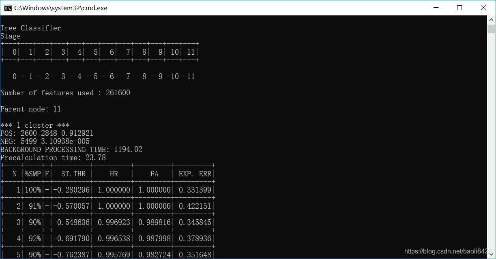Click the '100%' sample percentage cell
The height and width of the screenshot is (259, 496).
33,190
